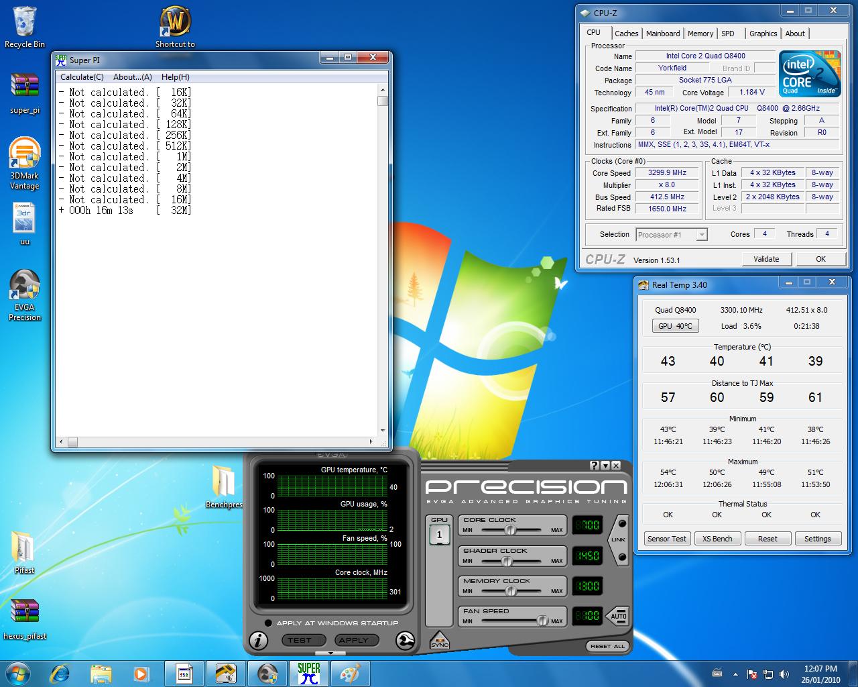Viewport: 858px width, 687px height.
Task: Select the uu 3dr file icon
Action: (25, 224)
